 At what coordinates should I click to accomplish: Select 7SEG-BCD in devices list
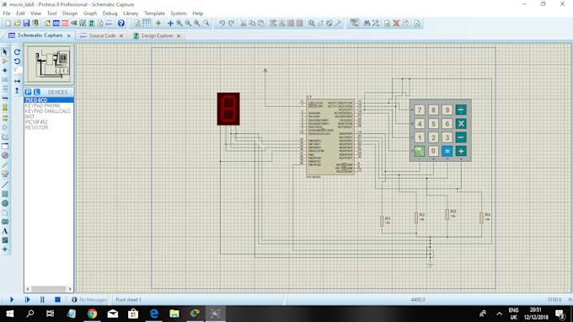tap(49, 100)
